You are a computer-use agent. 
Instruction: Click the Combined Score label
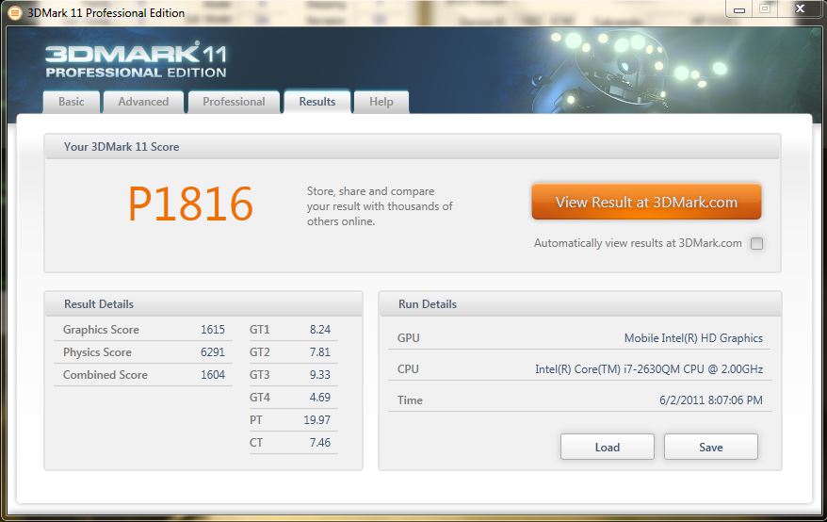(105, 375)
